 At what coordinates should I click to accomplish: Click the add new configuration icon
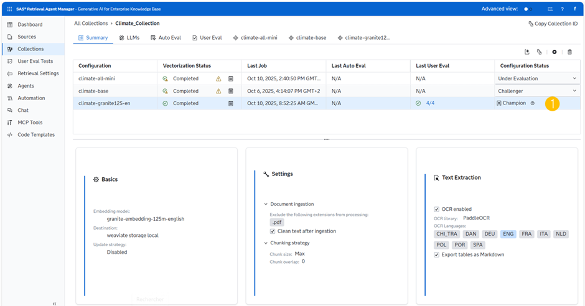pos(527,52)
